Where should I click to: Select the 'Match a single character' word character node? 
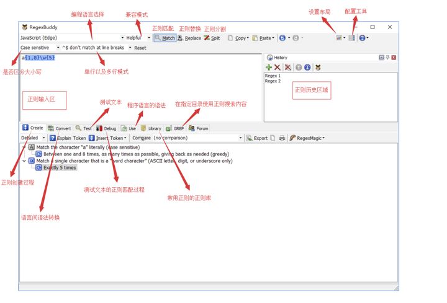click(134, 160)
